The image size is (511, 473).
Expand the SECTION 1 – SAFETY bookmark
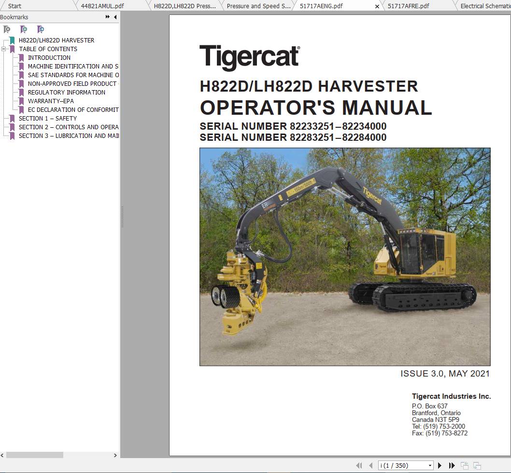click(x=12, y=118)
